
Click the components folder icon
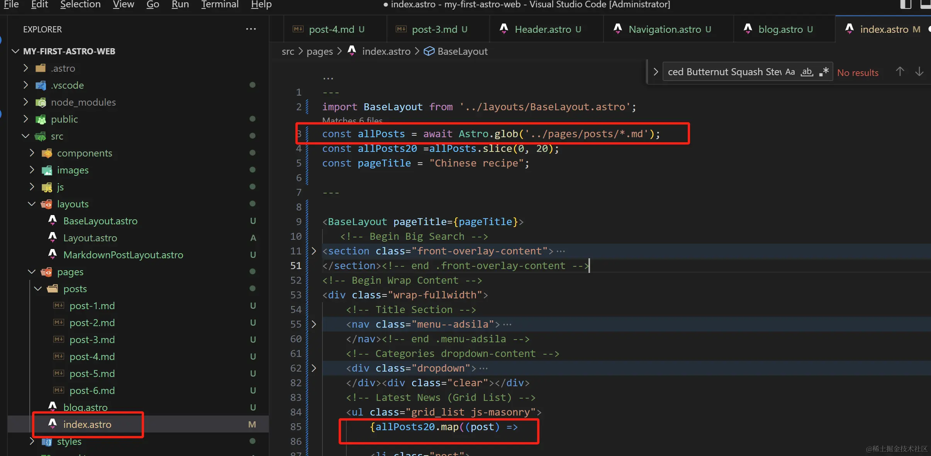tap(47, 153)
